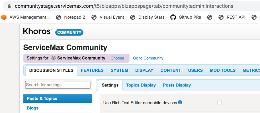Image resolution: width=260 pixels, height=113 pixels.
Task: Select the Topics Display sub-tab
Action: (x=141, y=85)
